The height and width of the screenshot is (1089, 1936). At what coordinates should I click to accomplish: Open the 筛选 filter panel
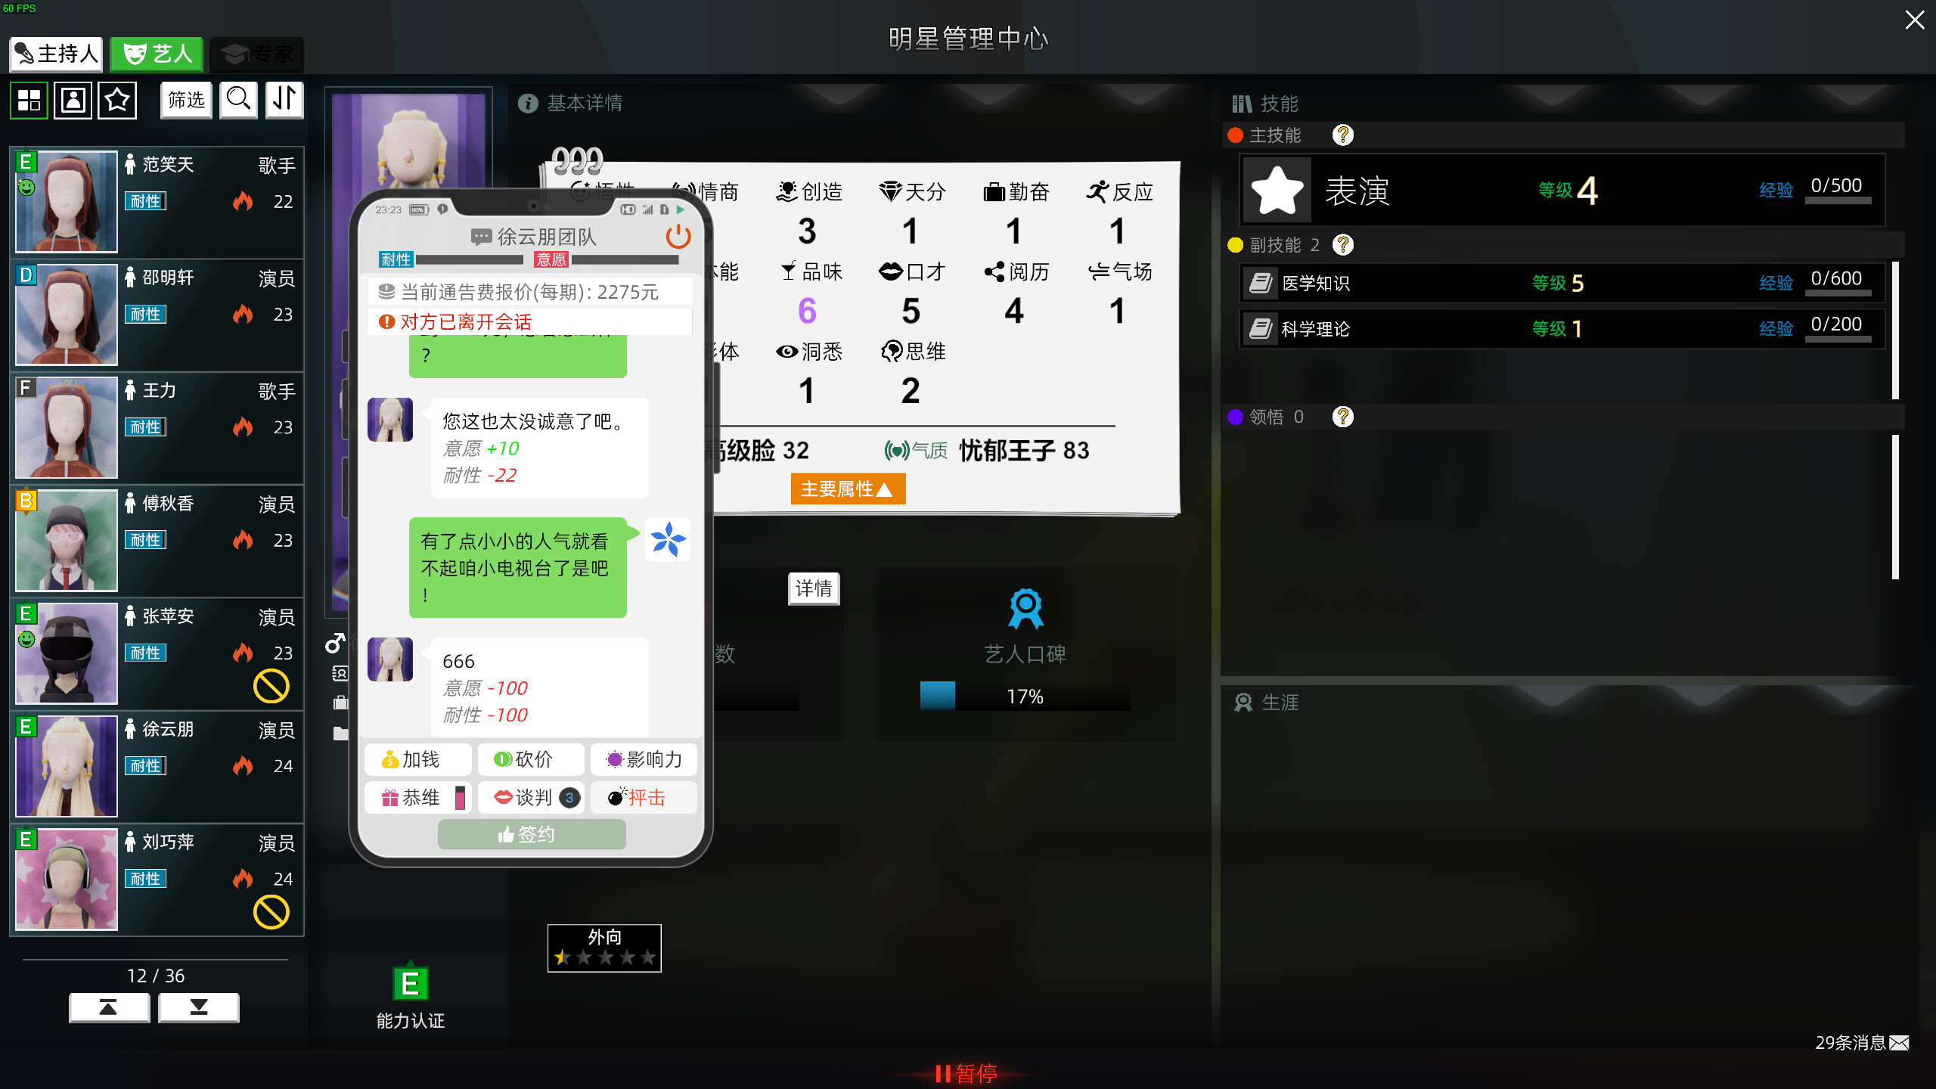(x=185, y=100)
